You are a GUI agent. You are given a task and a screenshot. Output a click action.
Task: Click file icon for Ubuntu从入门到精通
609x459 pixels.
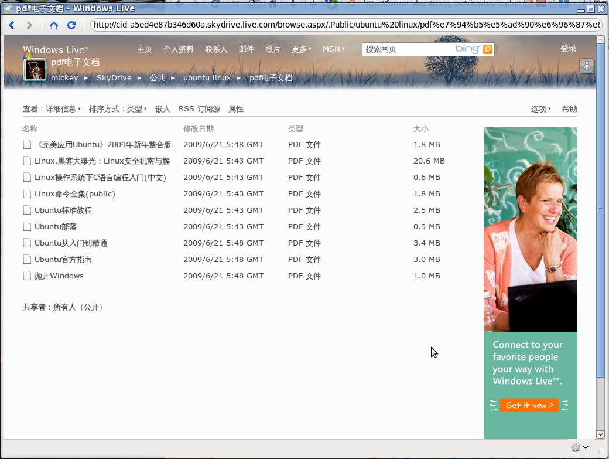(27, 243)
